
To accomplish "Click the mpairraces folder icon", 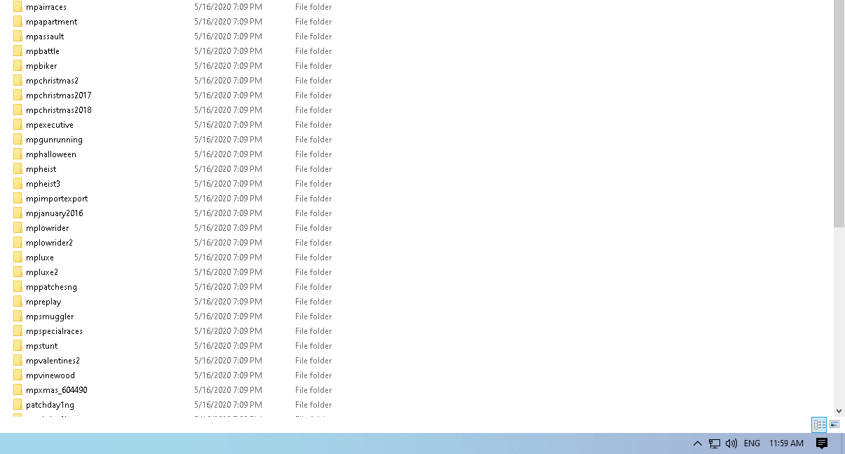I will (x=17, y=6).
